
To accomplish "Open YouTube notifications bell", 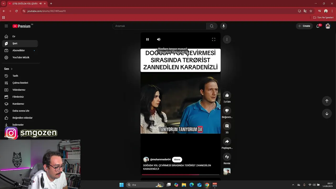I will (x=318, y=26).
